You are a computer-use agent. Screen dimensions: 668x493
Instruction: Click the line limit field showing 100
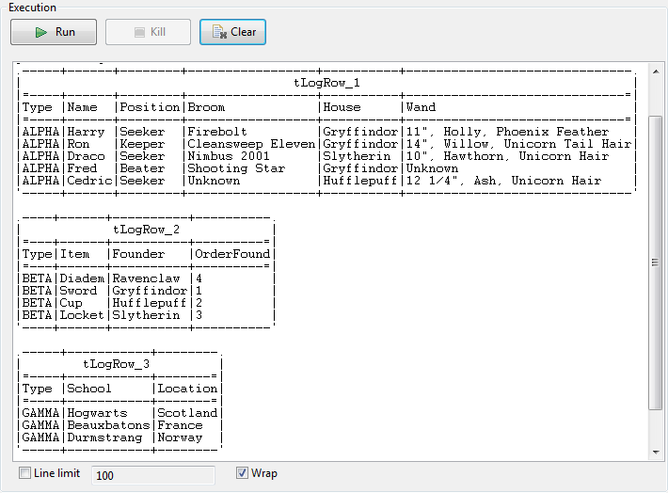click(153, 475)
